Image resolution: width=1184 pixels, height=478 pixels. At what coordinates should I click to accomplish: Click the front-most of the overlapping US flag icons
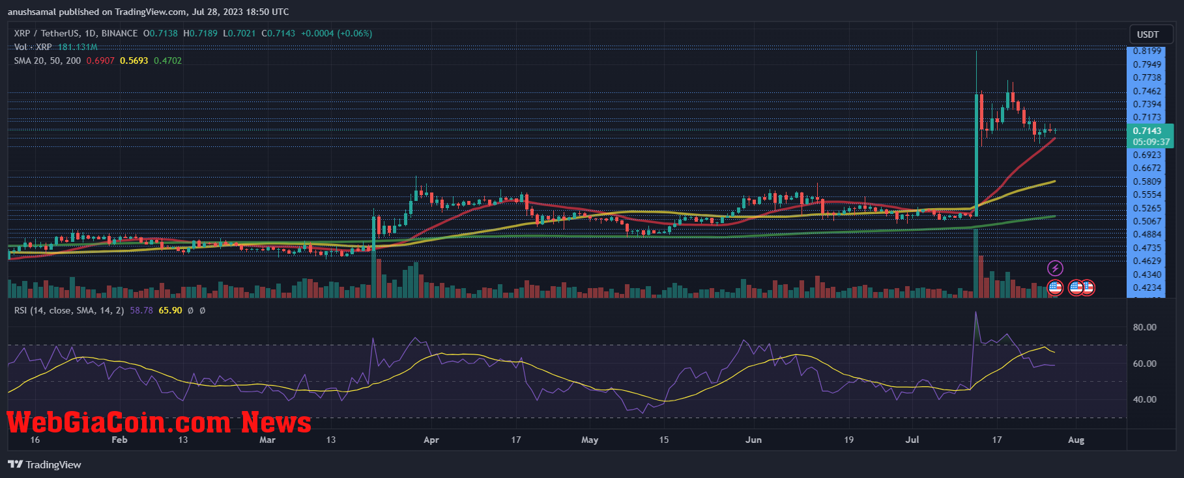[1076, 287]
